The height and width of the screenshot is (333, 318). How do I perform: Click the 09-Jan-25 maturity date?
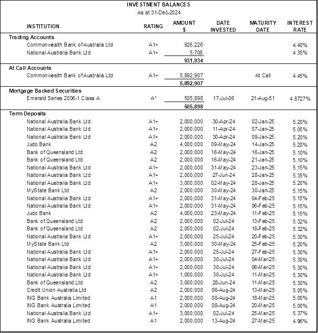[x=263, y=137]
